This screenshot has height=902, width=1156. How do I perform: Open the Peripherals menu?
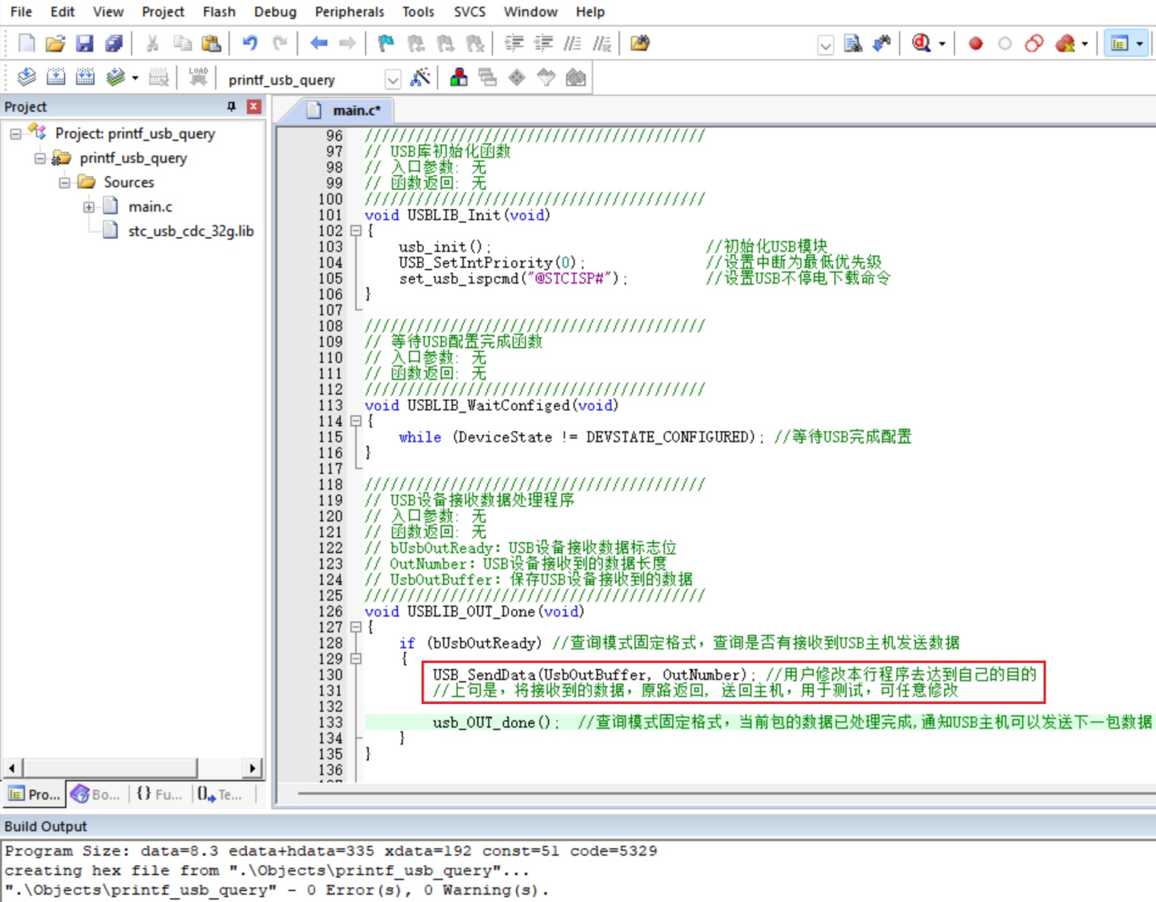point(349,12)
